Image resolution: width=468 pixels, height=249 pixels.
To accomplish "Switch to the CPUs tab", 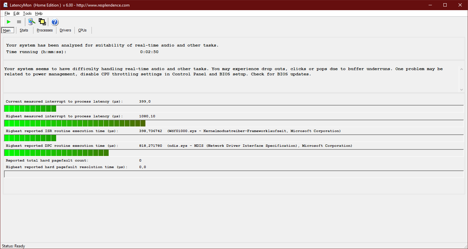I will [x=82, y=30].
